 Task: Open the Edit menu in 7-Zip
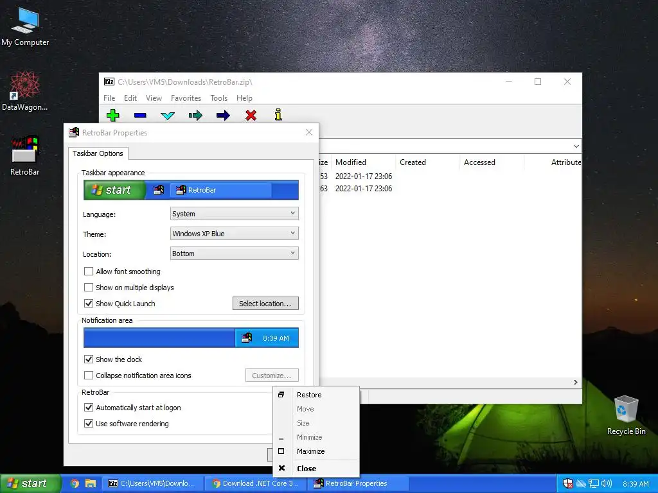(130, 98)
